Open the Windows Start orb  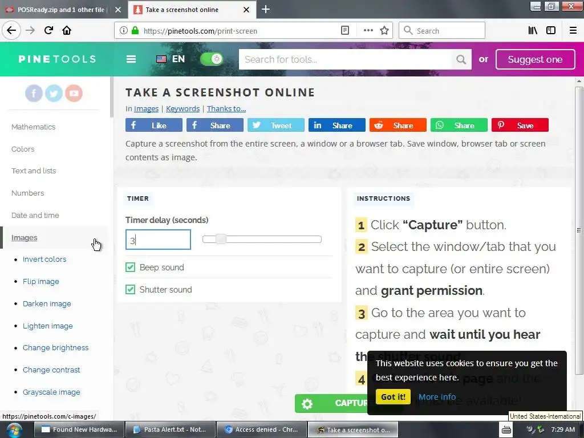point(14,430)
